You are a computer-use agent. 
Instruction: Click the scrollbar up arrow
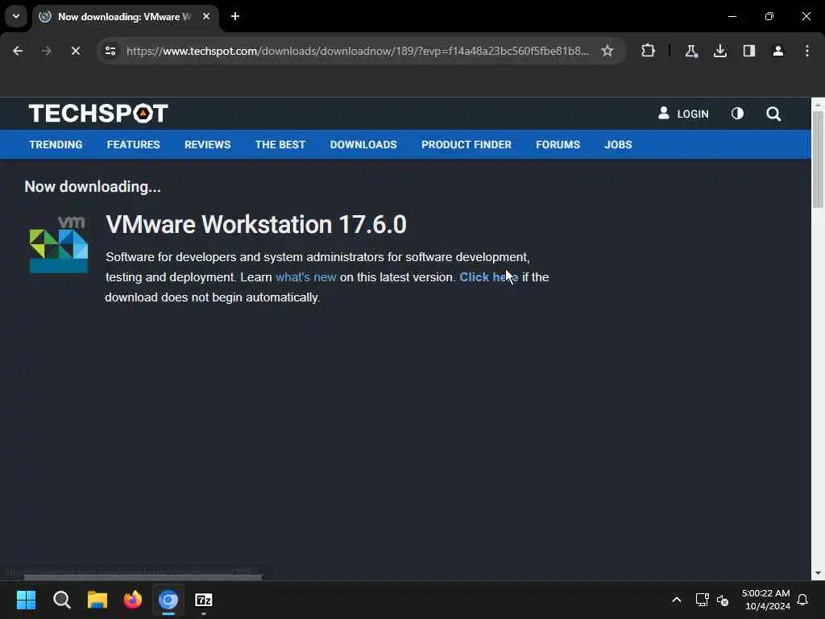click(818, 104)
